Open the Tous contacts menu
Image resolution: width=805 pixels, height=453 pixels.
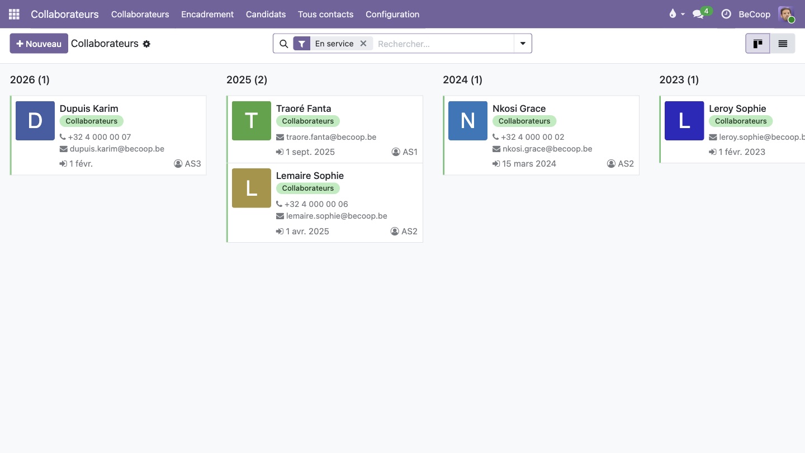point(325,14)
